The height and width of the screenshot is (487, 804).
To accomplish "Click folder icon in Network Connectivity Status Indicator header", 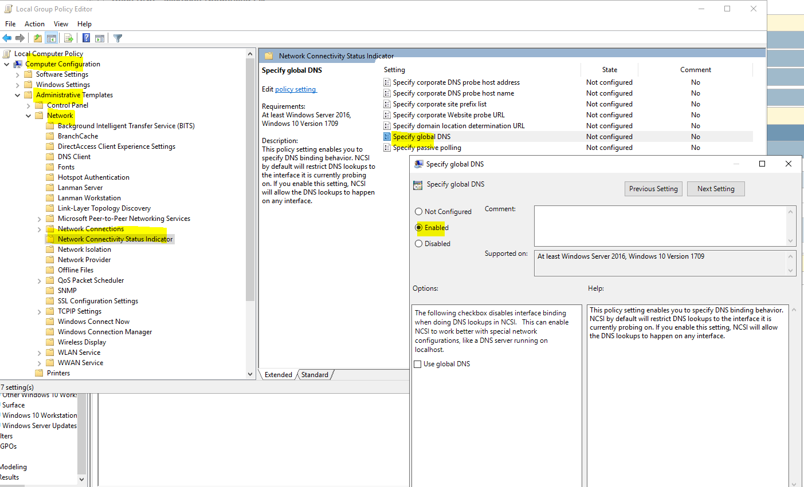I will [268, 56].
